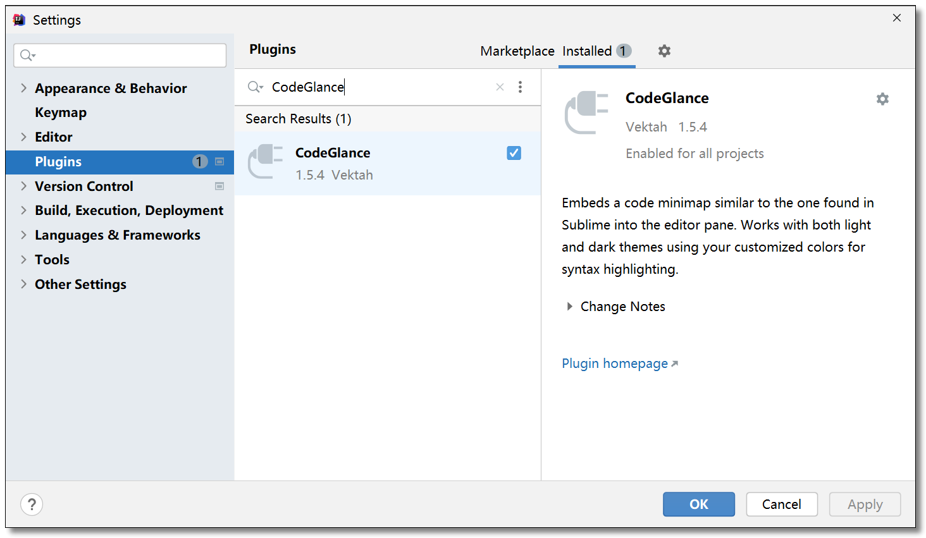Select Other Settings label in tree
Image resolution: width=926 pixels, height=538 pixels.
[80, 284]
